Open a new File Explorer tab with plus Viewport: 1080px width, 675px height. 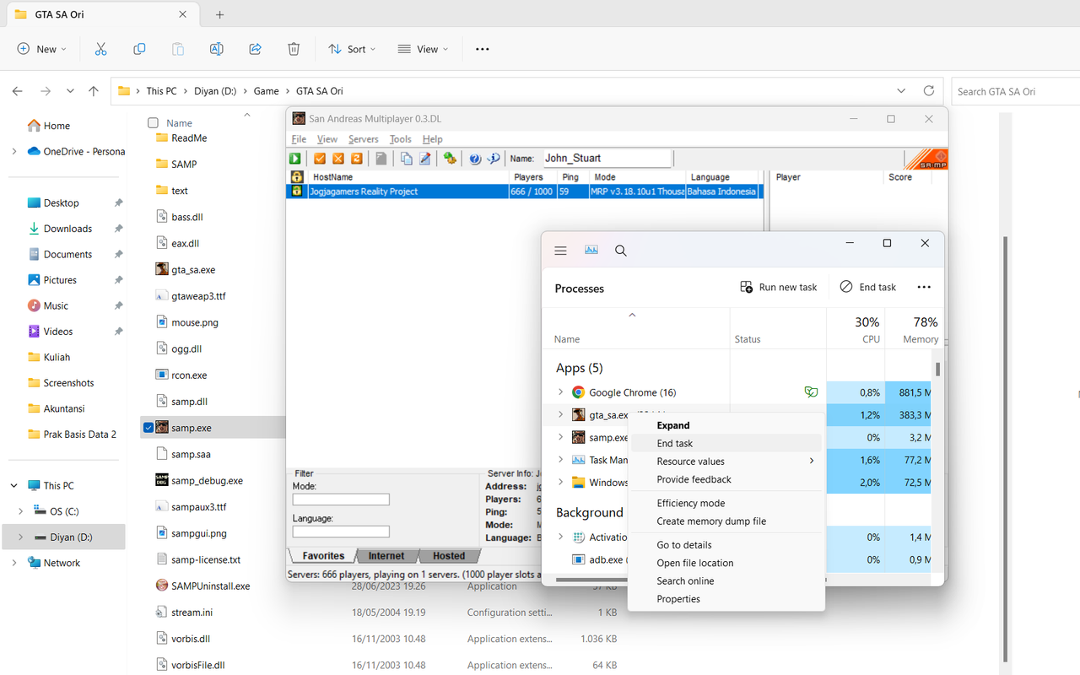[x=219, y=14]
